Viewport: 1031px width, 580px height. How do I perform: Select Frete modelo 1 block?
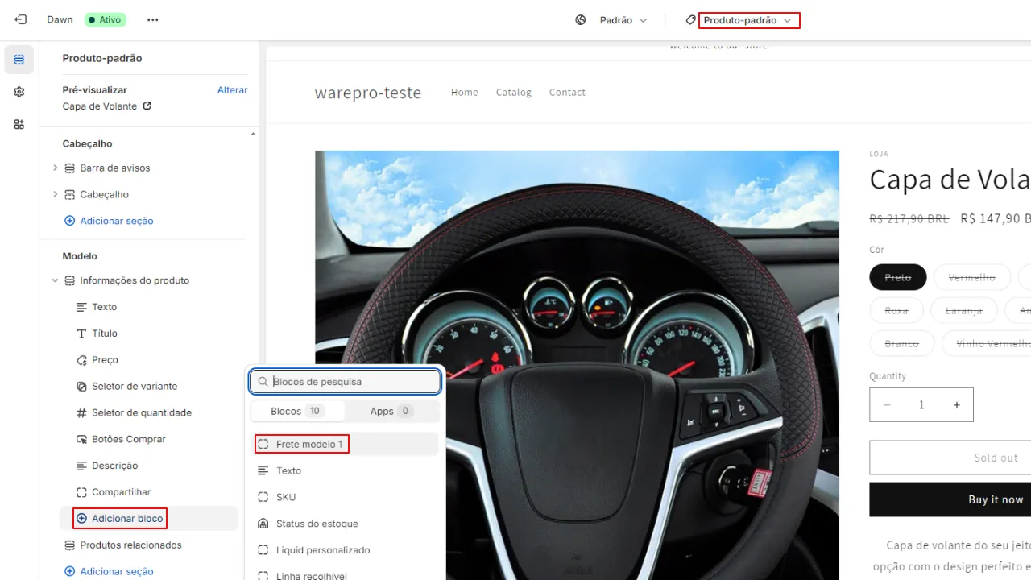pyautogui.click(x=346, y=444)
